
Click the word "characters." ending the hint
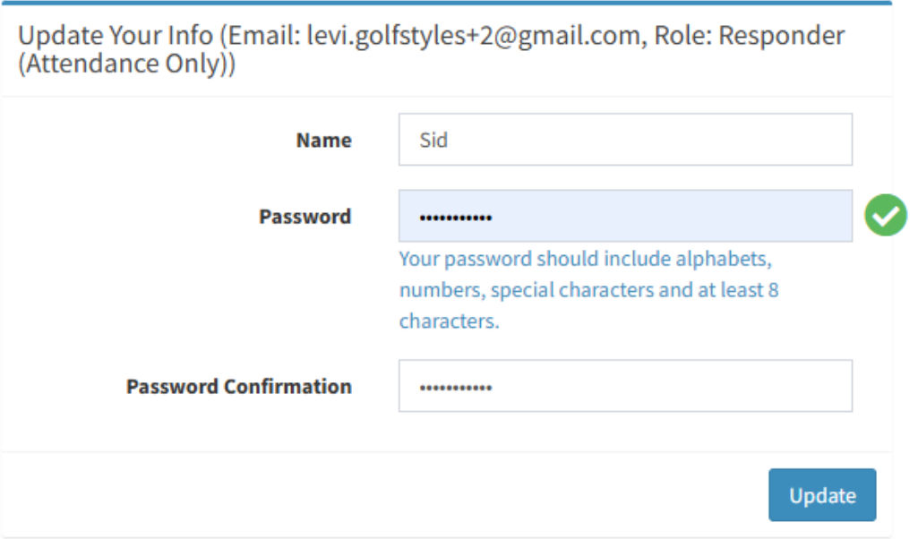tap(449, 321)
